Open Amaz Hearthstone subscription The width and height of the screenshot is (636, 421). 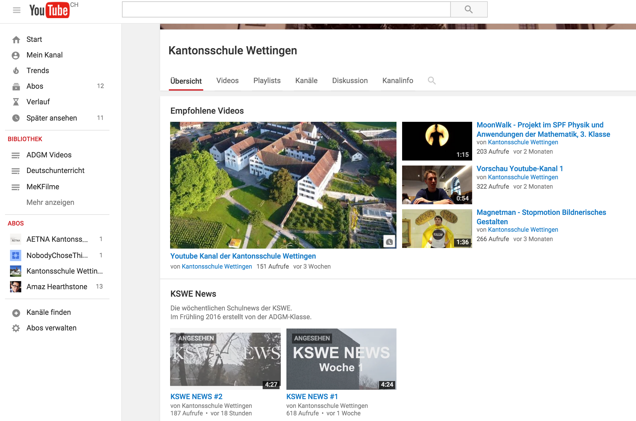coord(57,287)
